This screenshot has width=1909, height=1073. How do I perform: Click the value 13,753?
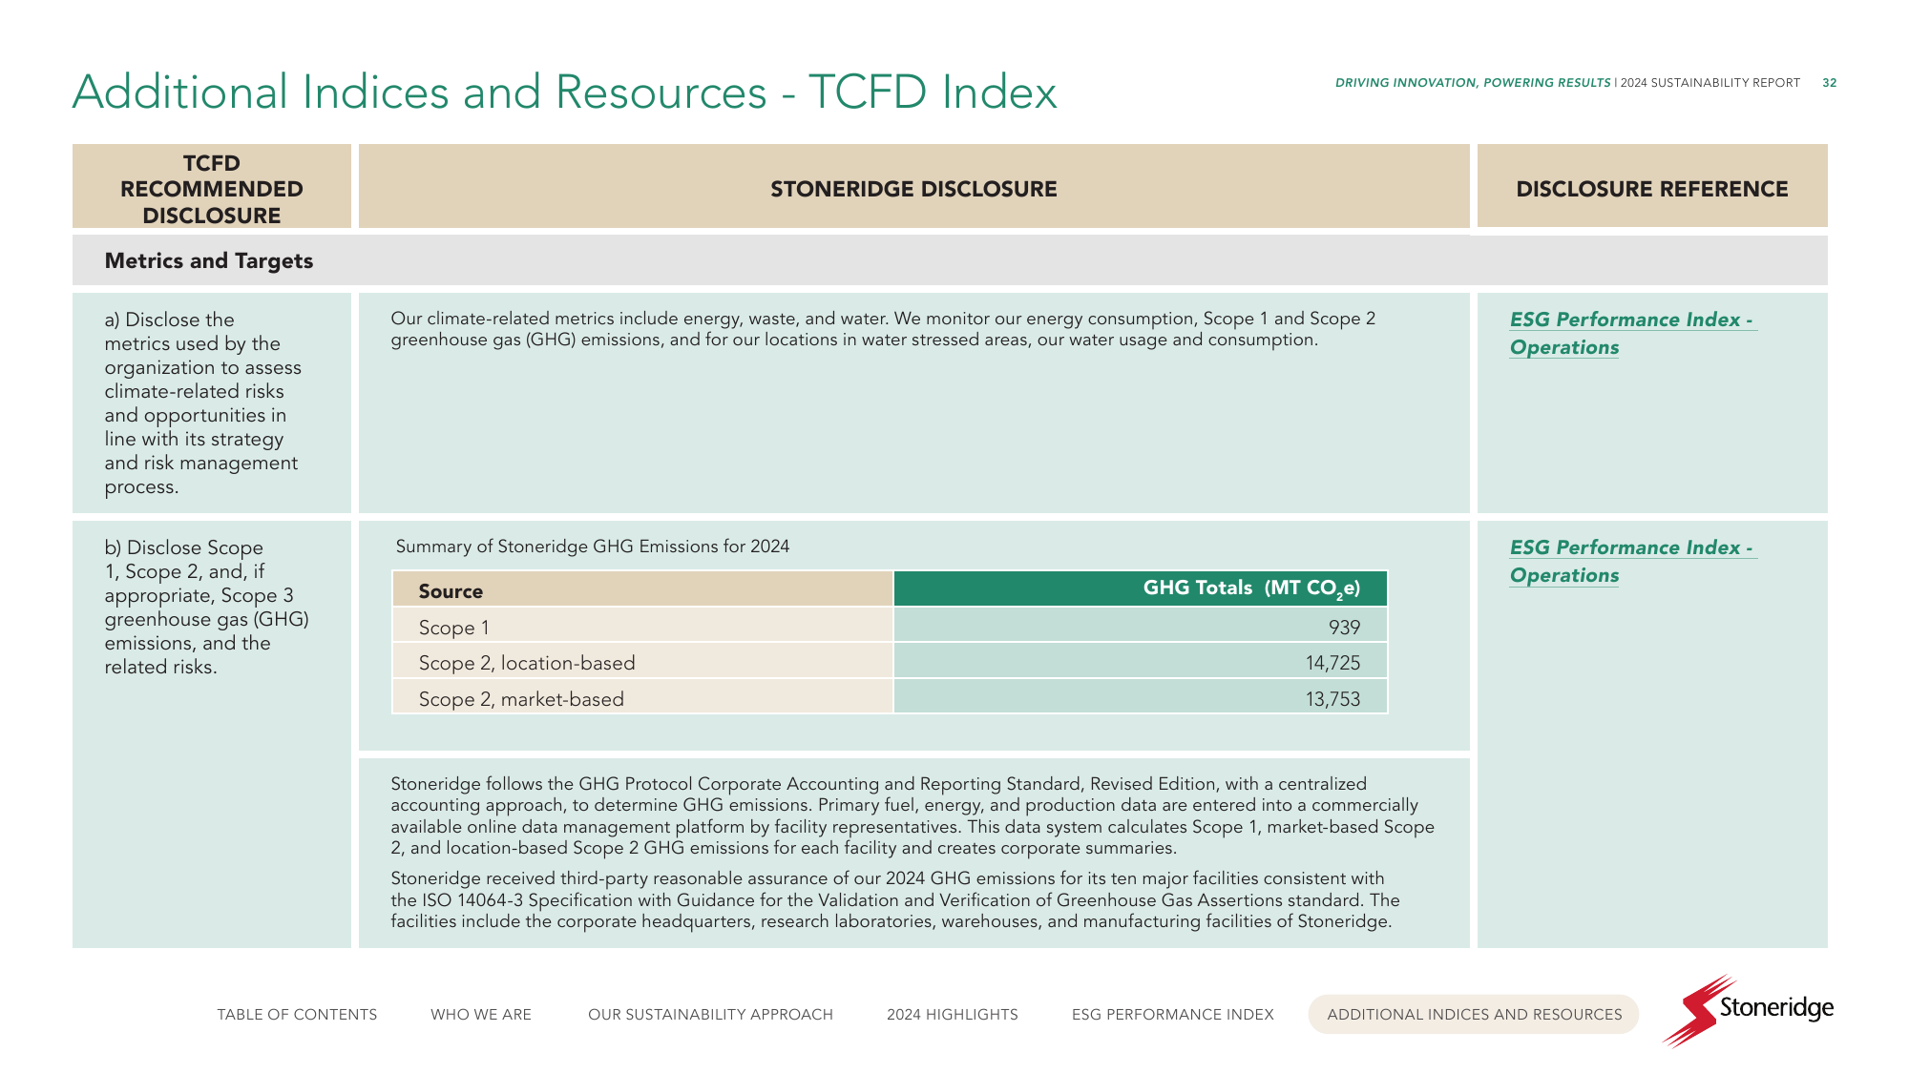coord(1332,698)
